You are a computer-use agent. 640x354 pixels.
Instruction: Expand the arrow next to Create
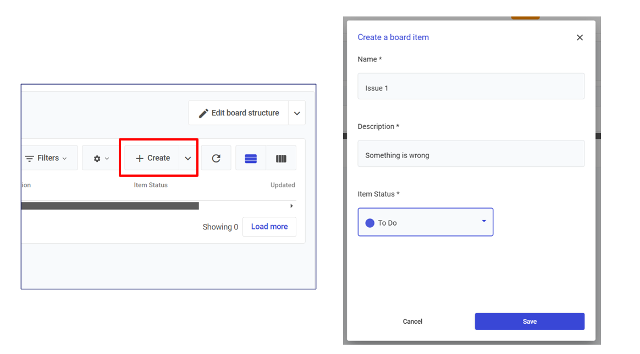pos(188,158)
